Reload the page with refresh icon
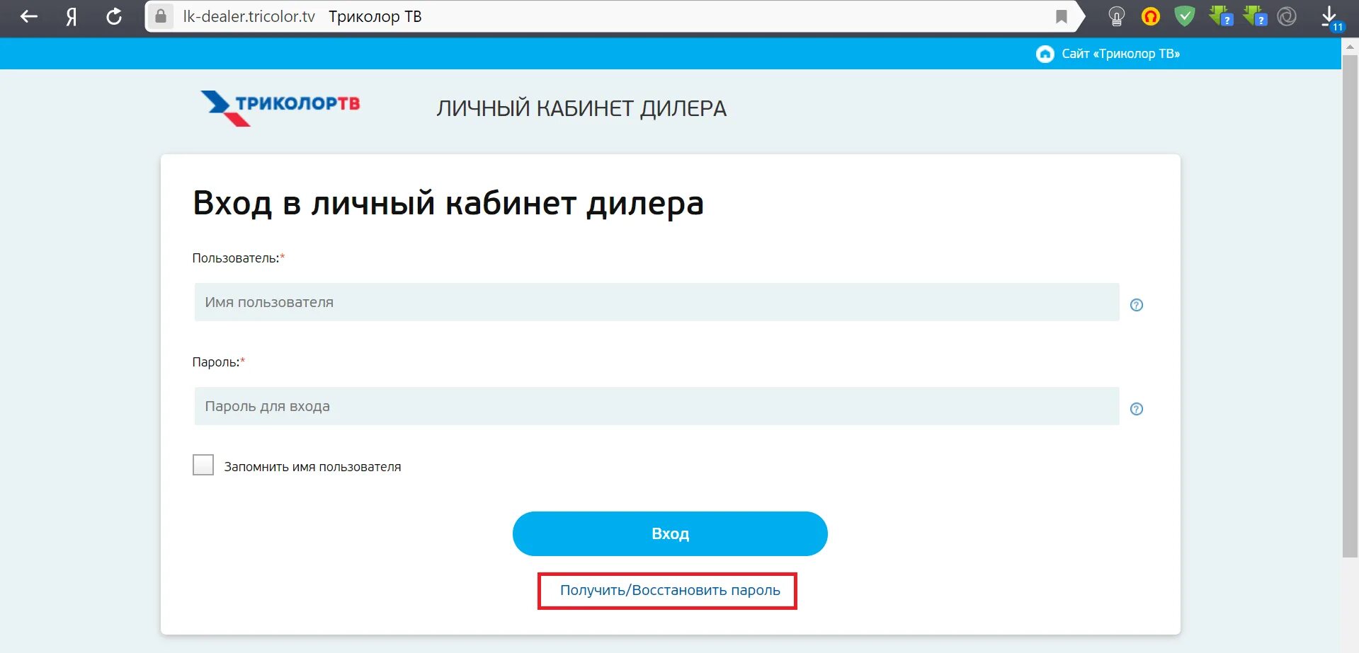The width and height of the screenshot is (1359, 653). point(114,16)
